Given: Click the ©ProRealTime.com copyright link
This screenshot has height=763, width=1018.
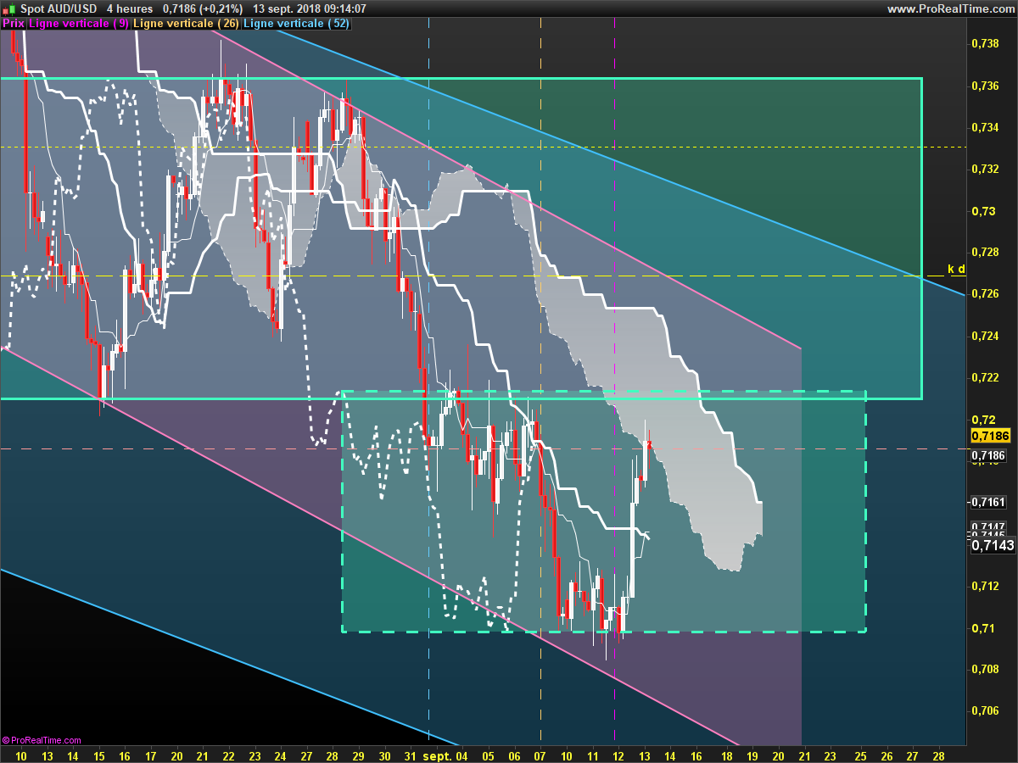Looking at the screenshot, I should click(x=42, y=740).
